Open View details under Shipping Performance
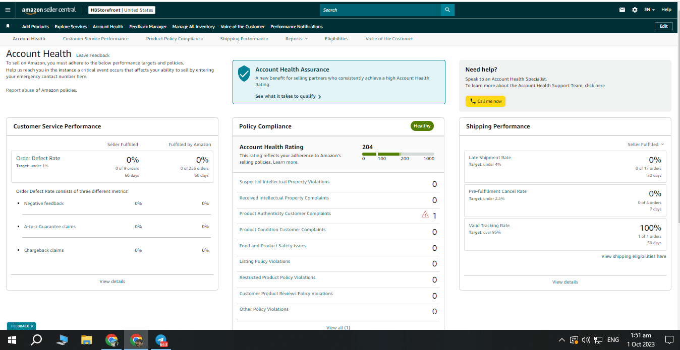Image resolution: width=680 pixels, height=350 pixels. [x=565, y=282]
